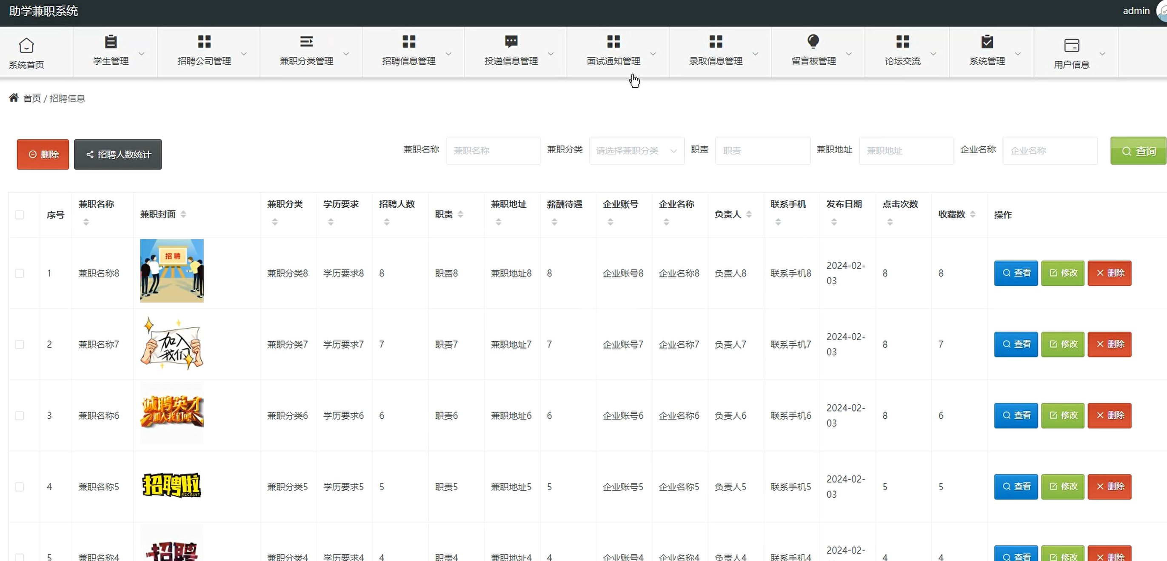Open the 系统管理 menu label
Image resolution: width=1167 pixels, height=561 pixels.
(x=987, y=61)
